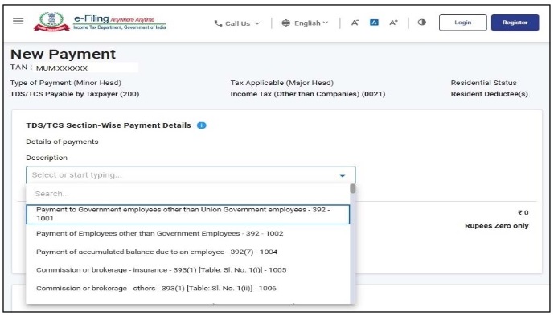The height and width of the screenshot is (316, 554).
Task: Click the info icon beside Section-Wise Payment Details
Action: click(201, 125)
